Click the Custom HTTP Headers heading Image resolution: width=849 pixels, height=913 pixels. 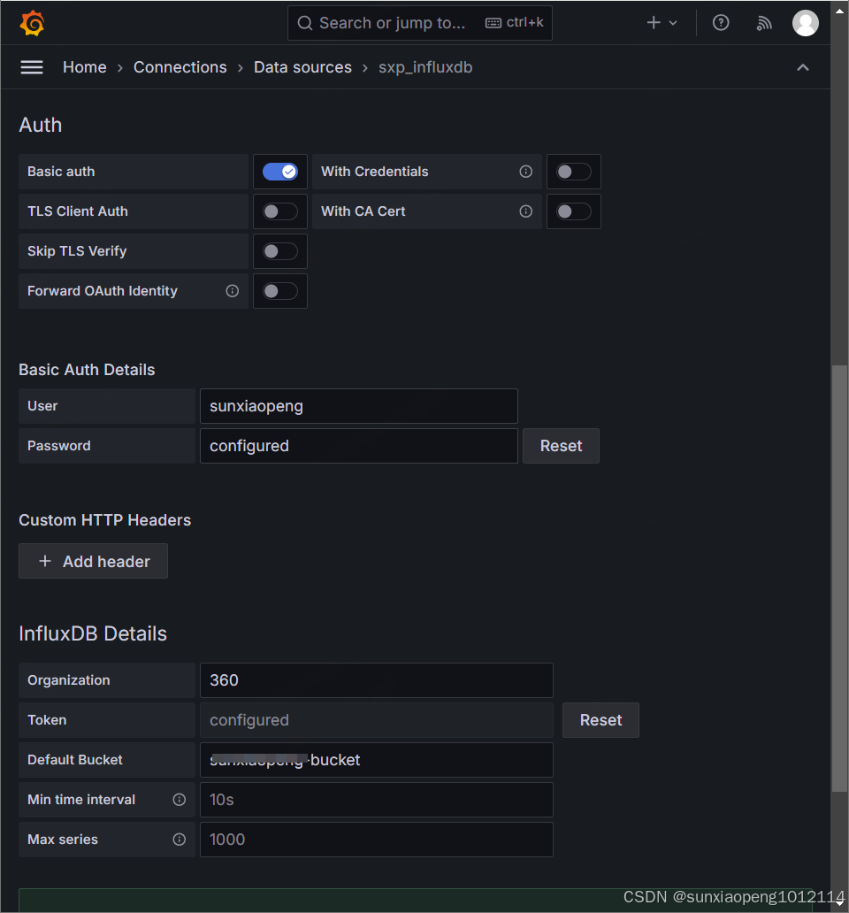(104, 520)
